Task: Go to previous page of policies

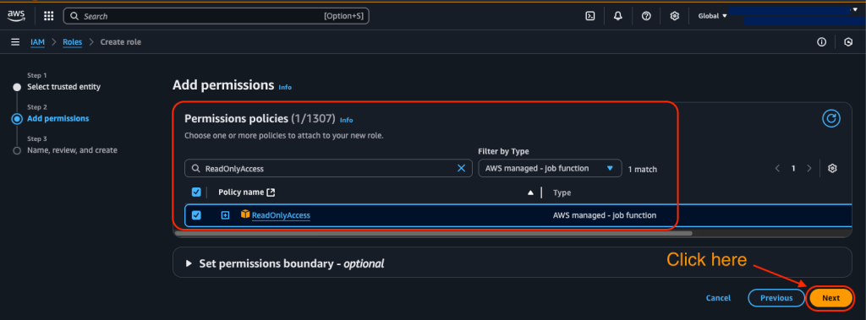Action: click(778, 168)
